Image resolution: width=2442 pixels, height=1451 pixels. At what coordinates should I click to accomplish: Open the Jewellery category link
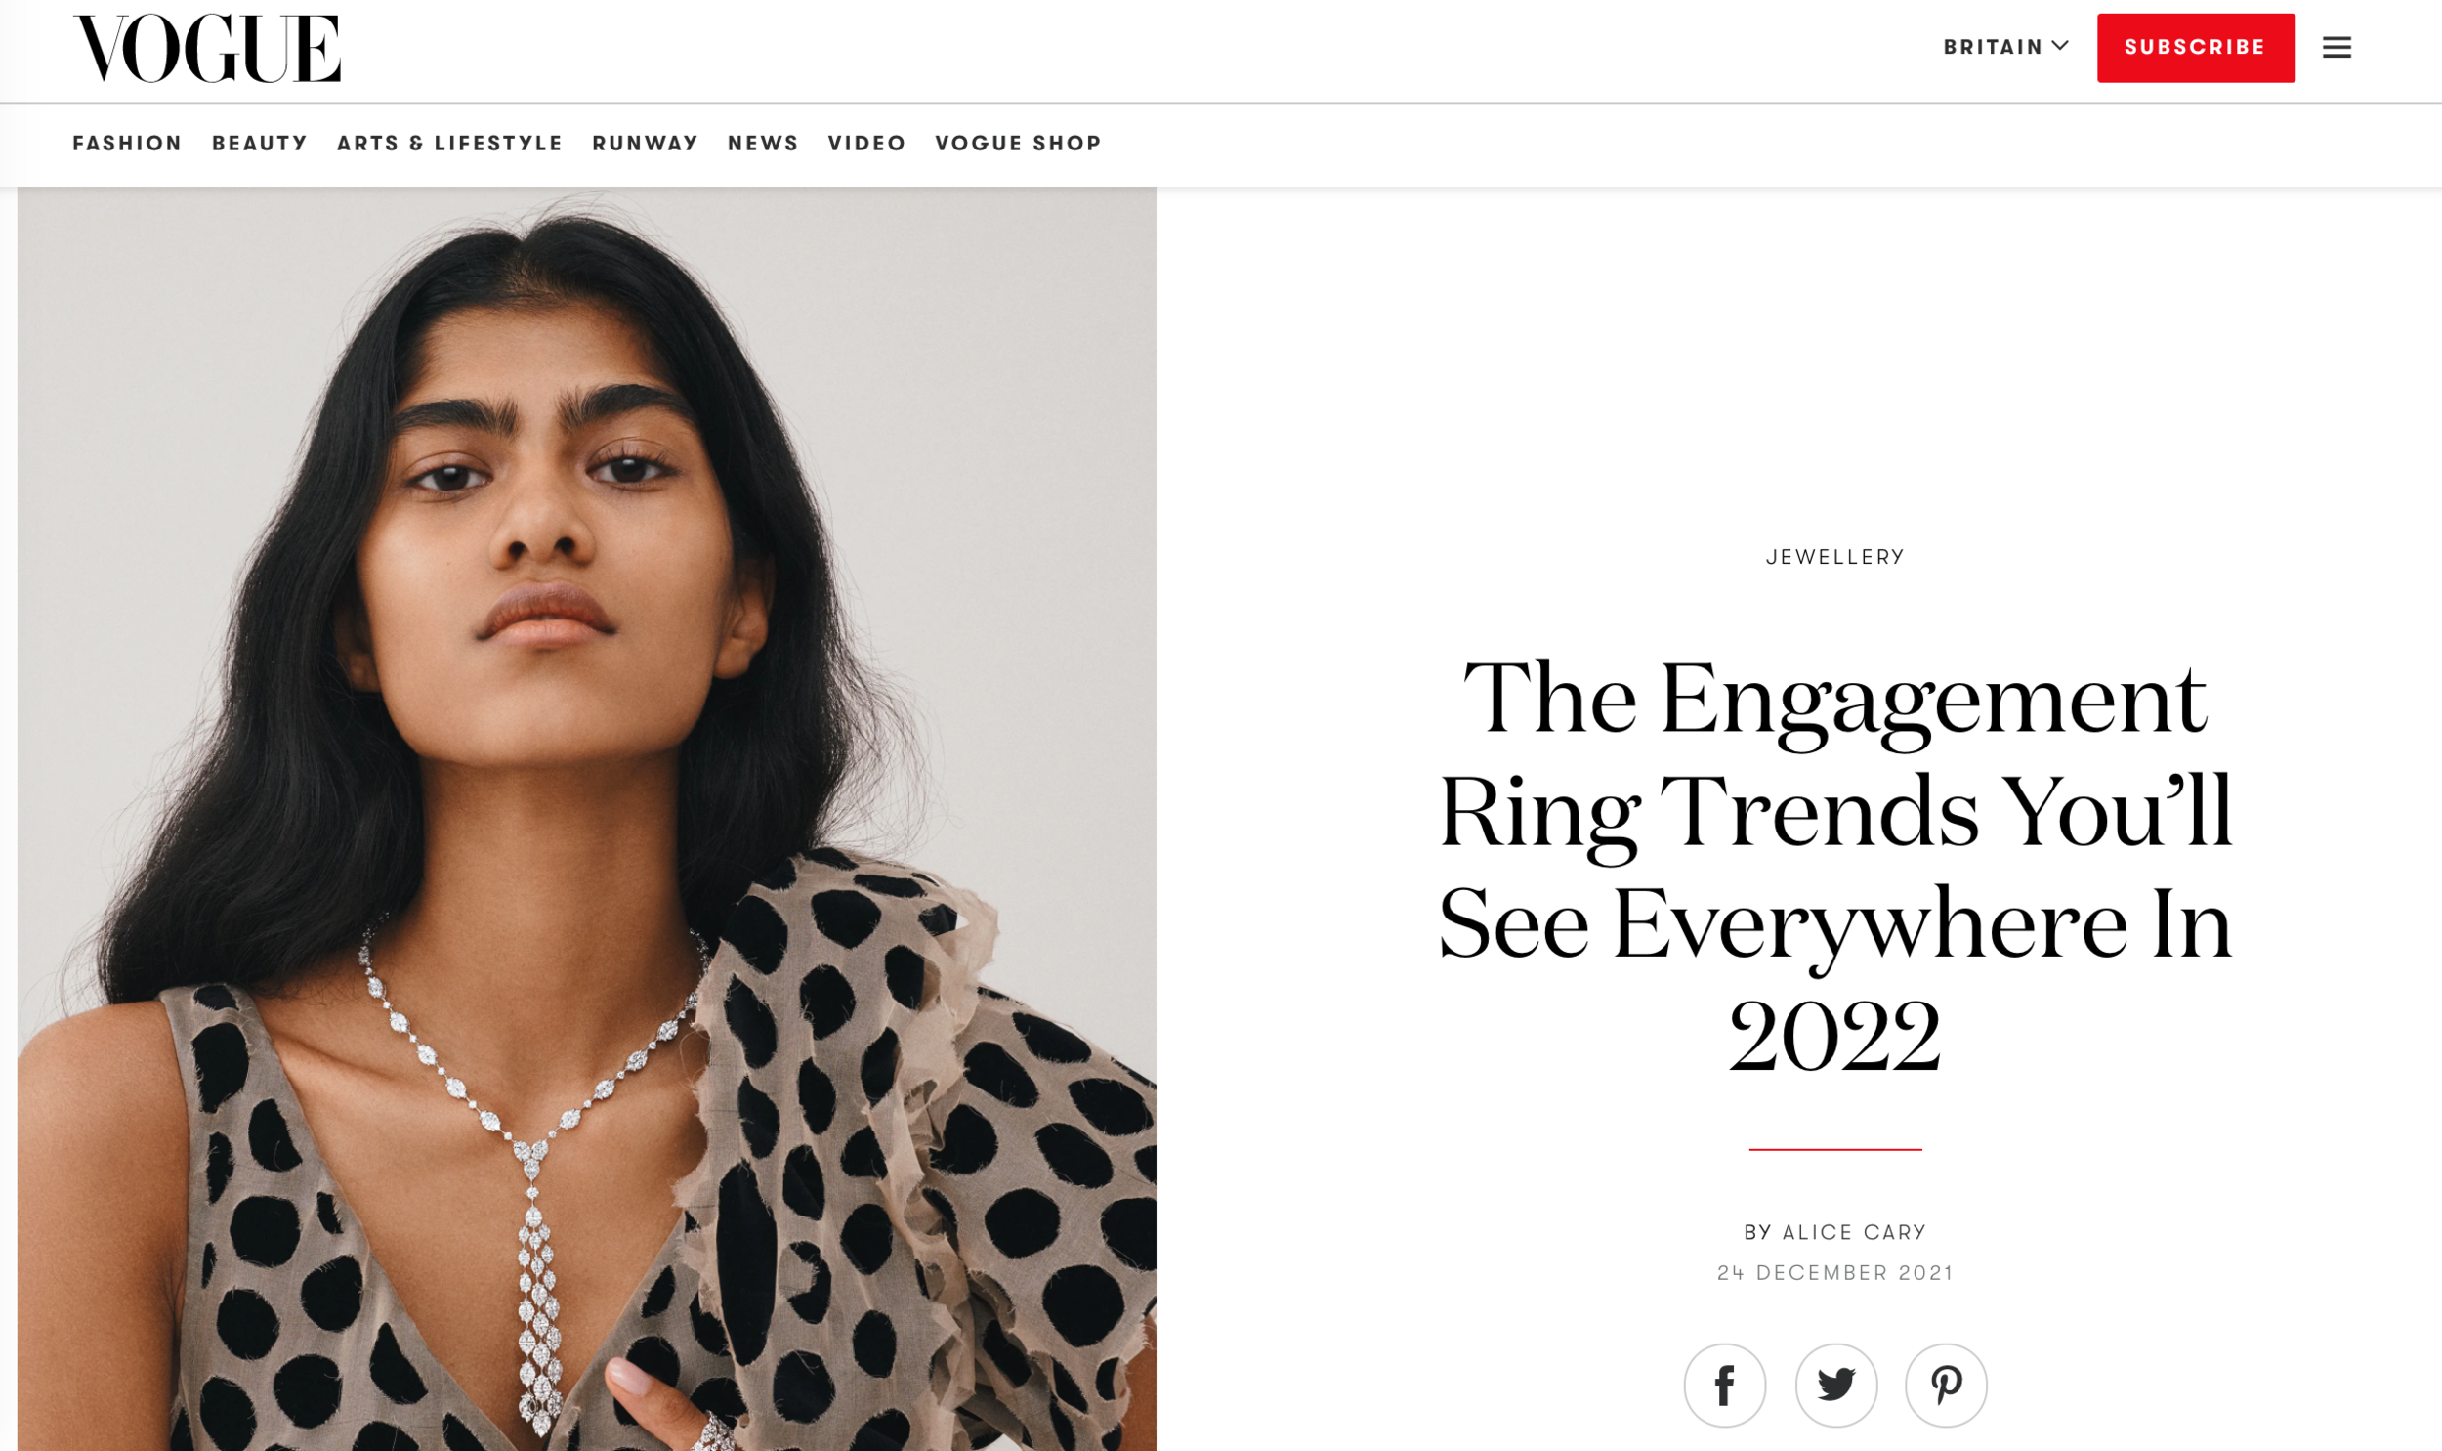tap(1835, 556)
